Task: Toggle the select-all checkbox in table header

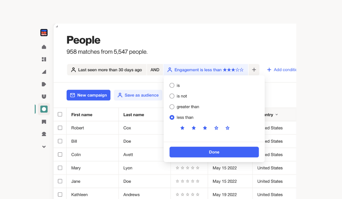Action: (60, 114)
